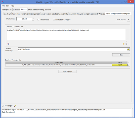Open the File menu
135x118 pixels.
[3, 6]
